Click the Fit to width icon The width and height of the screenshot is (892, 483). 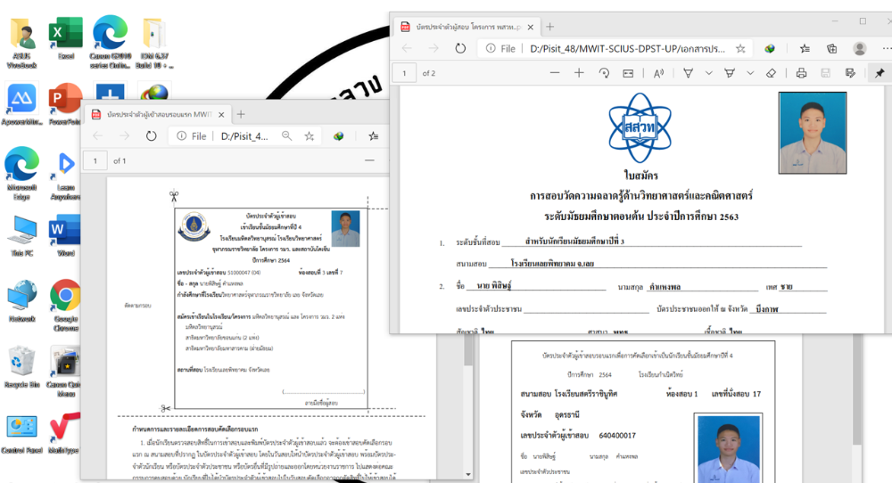pyautogui.click(x=628, y=73)
